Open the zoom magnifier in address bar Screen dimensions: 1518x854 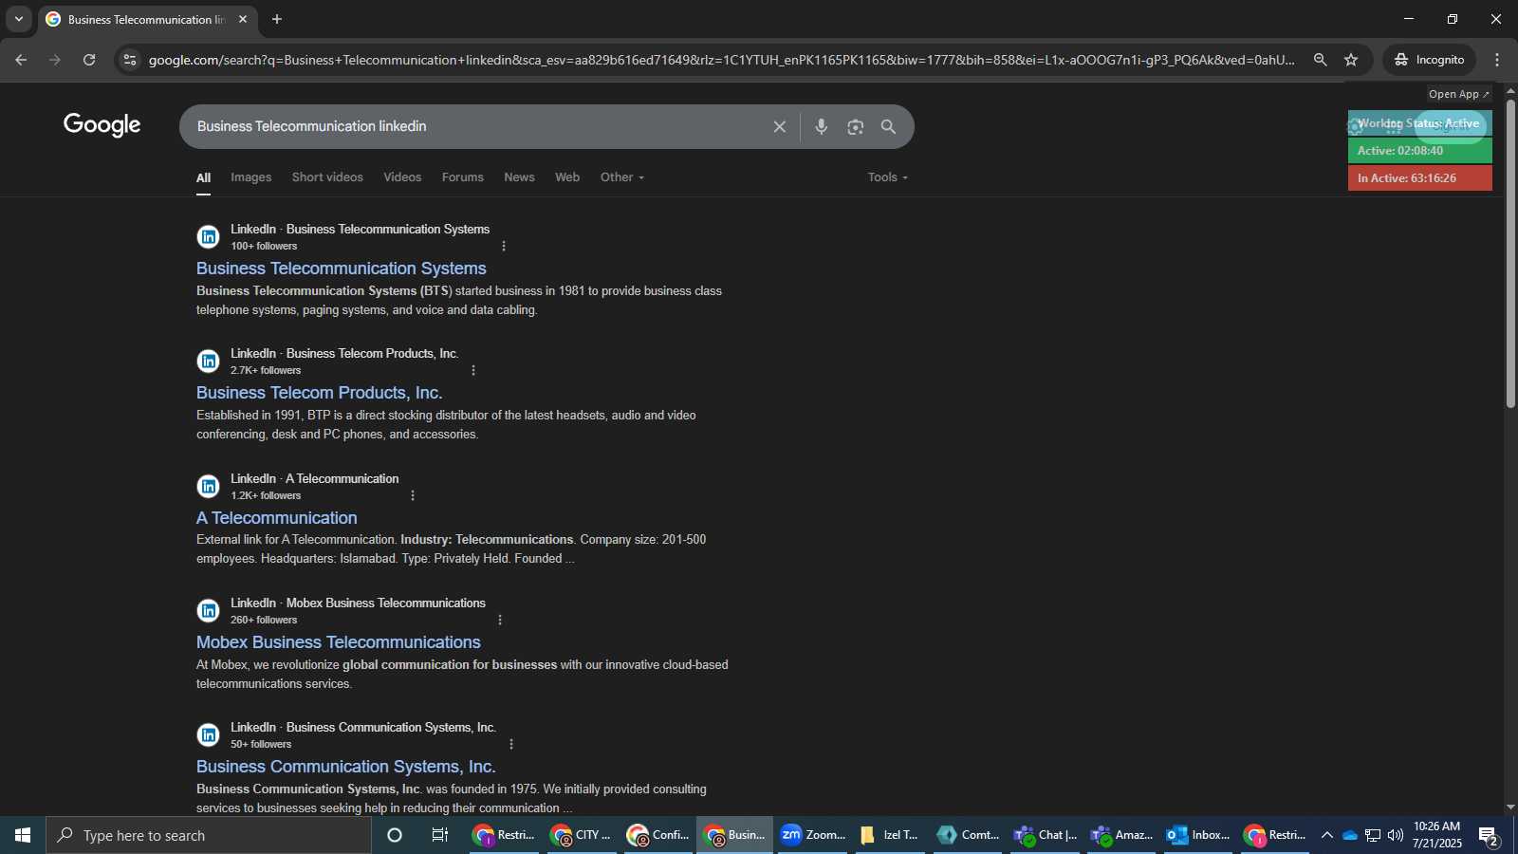click(x=1320, y=60)
